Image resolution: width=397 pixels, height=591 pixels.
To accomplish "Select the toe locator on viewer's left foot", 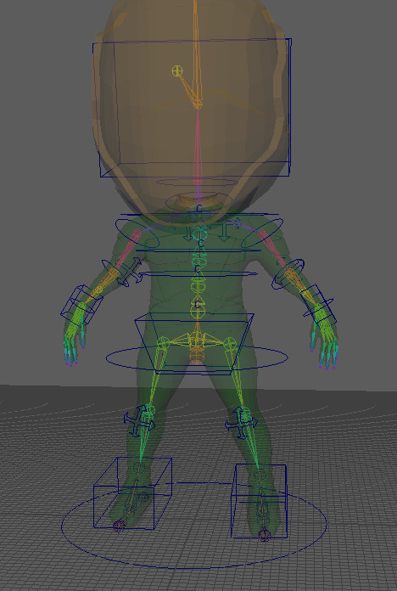I will (119, 525).
